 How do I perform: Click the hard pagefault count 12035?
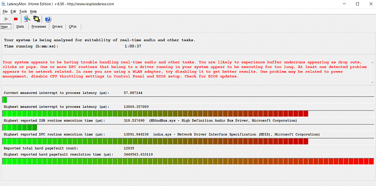tap(129, 148)
